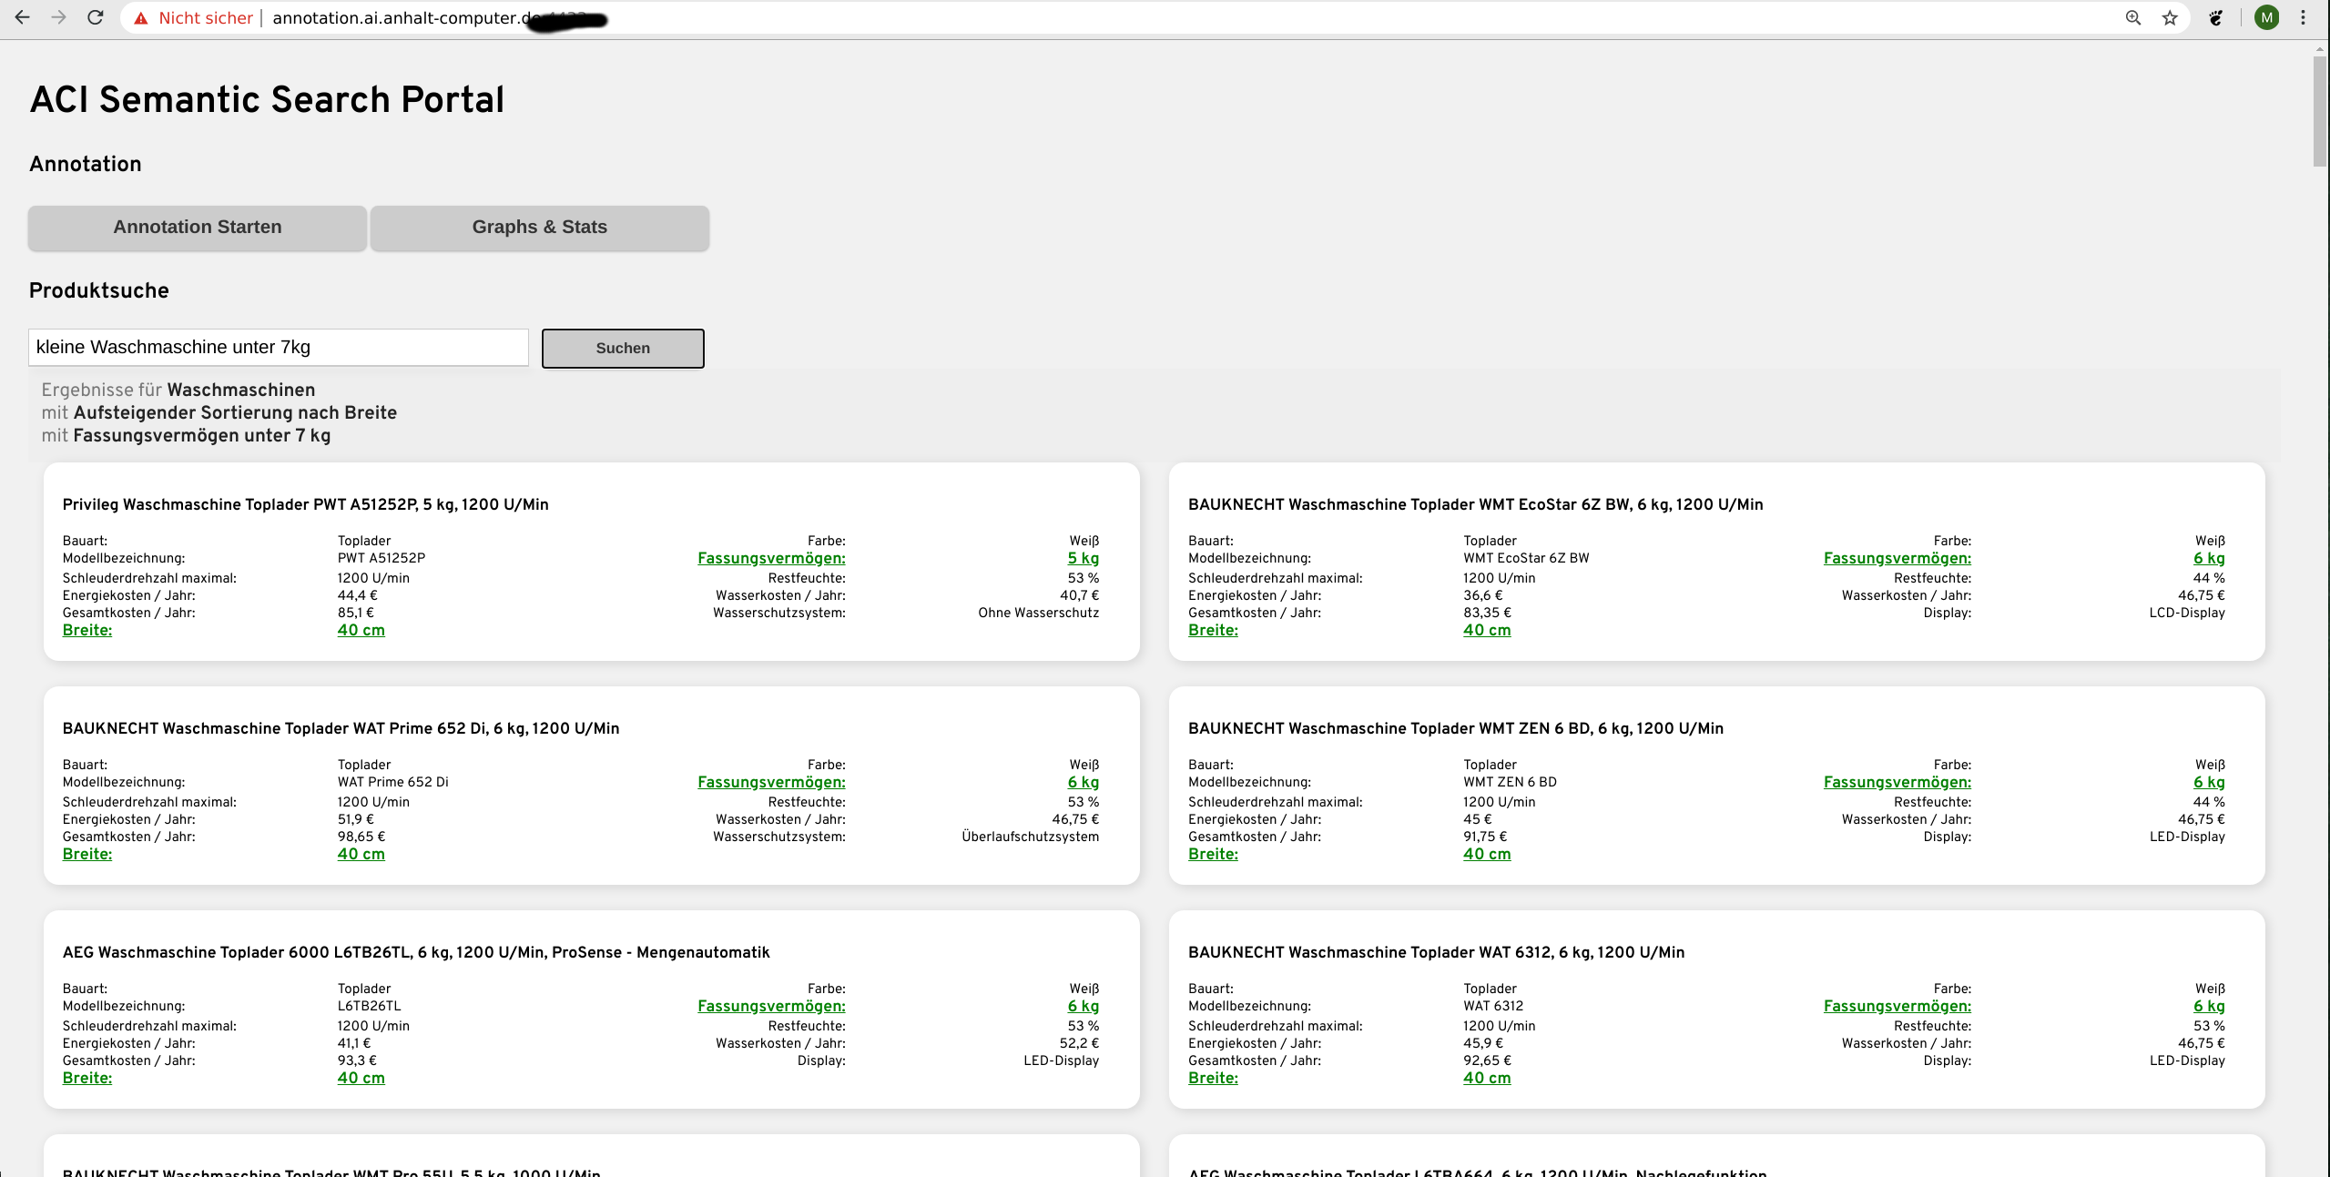Select the BAUKNECHT Toplader WAT 6312 title
Viewport: 2330px width, 1177px height.
pyautogui.click(x=1437, y=953)
